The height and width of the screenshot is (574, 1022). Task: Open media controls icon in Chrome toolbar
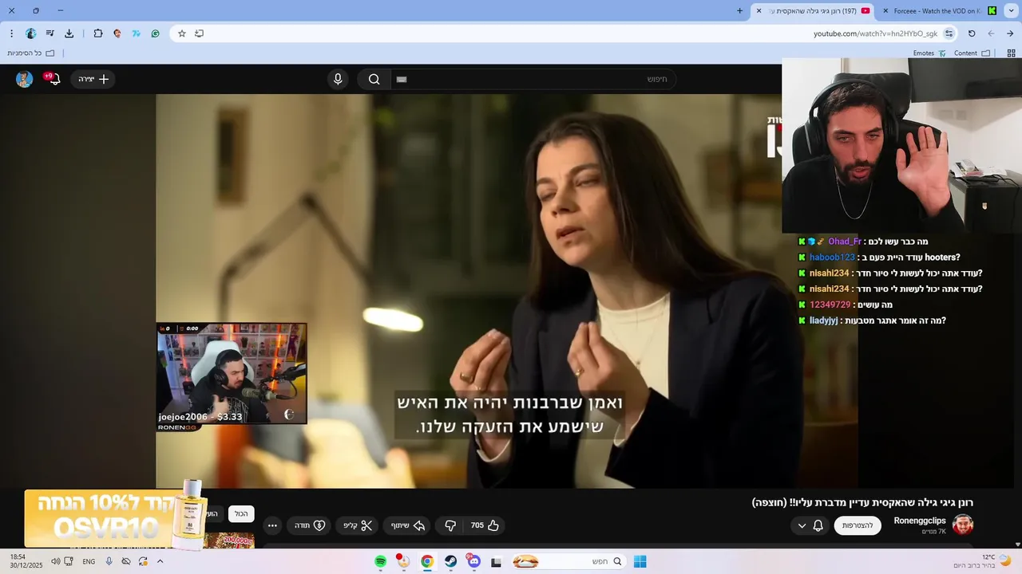pyautogui.click(x=50, y=33)
